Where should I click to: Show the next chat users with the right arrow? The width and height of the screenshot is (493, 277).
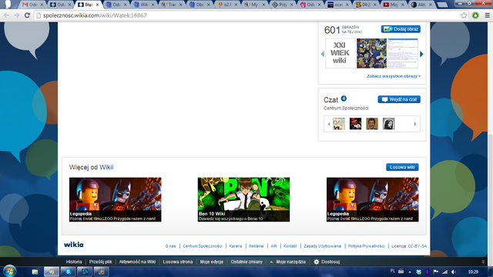[415, 124]
